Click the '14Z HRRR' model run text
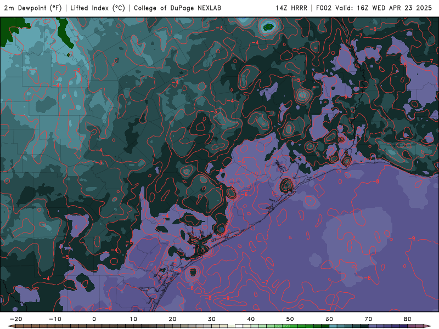Screen dimensions: 439x329 [x=291, y=8]
